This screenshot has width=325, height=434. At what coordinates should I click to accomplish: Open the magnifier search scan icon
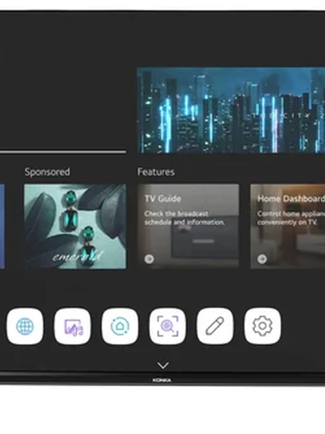168,326
